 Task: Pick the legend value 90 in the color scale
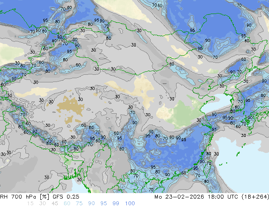(x=92, y=204)
